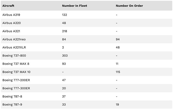Select the Airbus A321neo aircraft name
This screenshot has height=111, width=173.
click(x=14, y=39)
